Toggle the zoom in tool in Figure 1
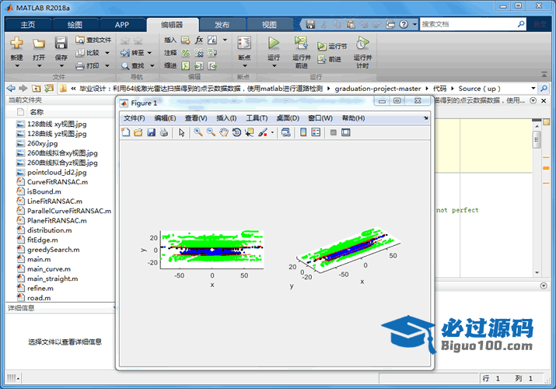Screen dimensions: 556x389 click(198, 132)
